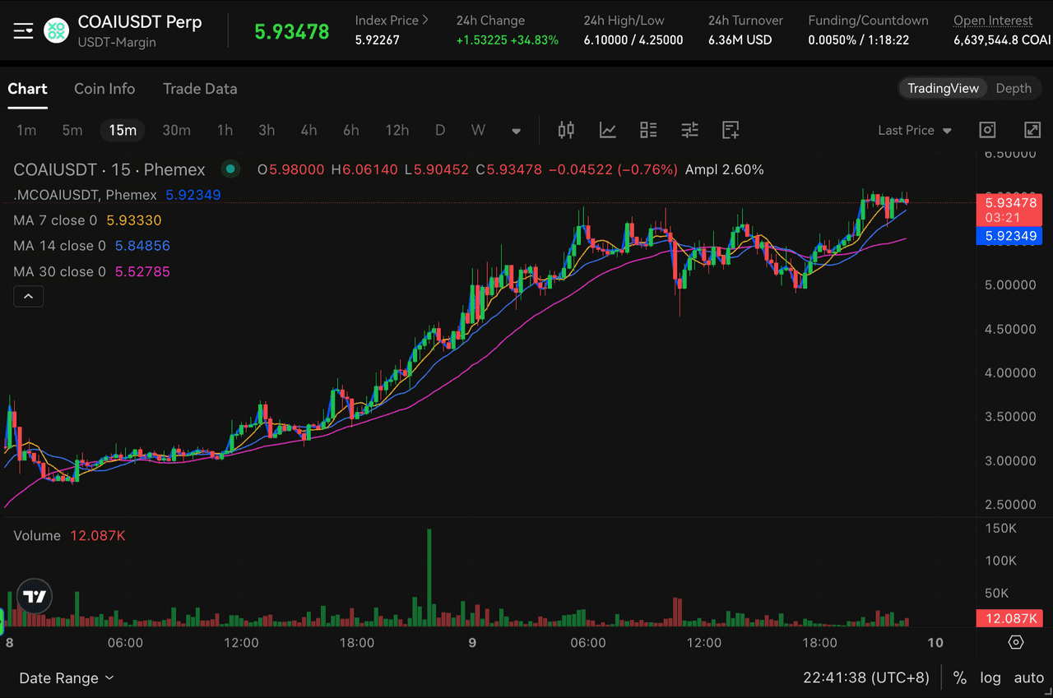Switch to the Coin Info tab
This screenshot has width=1053, height=698.
104,89
